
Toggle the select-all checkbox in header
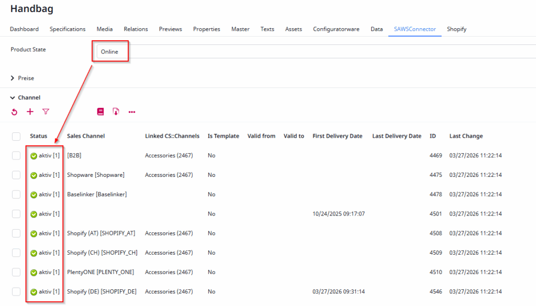(15, 135)
